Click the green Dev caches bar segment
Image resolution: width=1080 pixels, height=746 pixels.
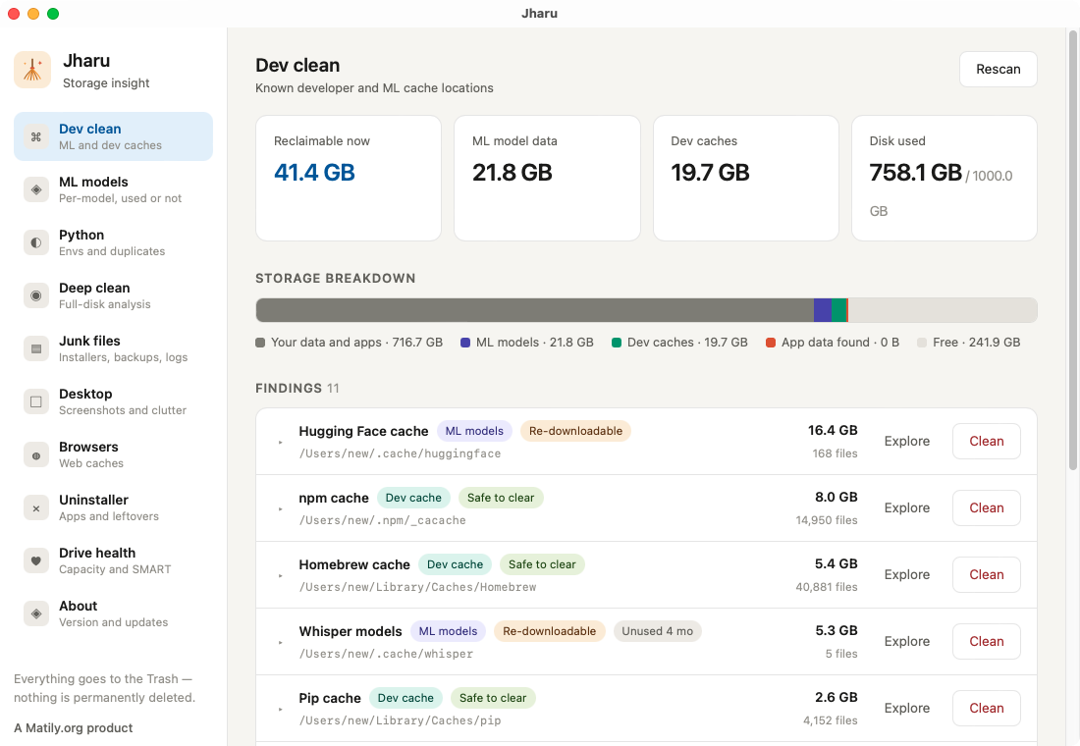(838, 310)
